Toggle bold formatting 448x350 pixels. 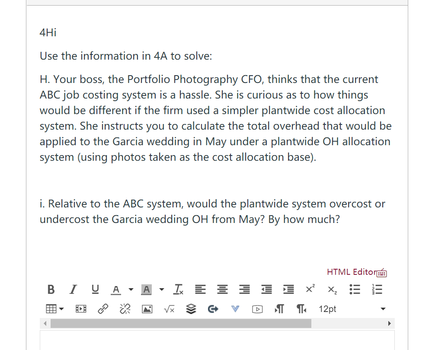pos(51,289)
